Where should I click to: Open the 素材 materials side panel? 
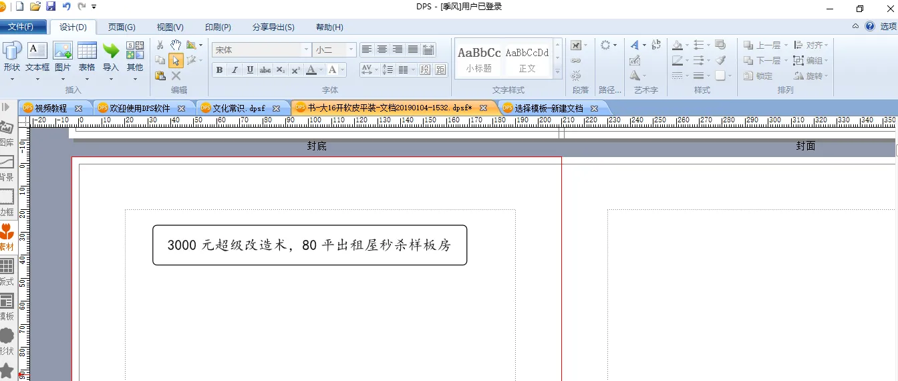pyautogui.click(x=7, y=237)
